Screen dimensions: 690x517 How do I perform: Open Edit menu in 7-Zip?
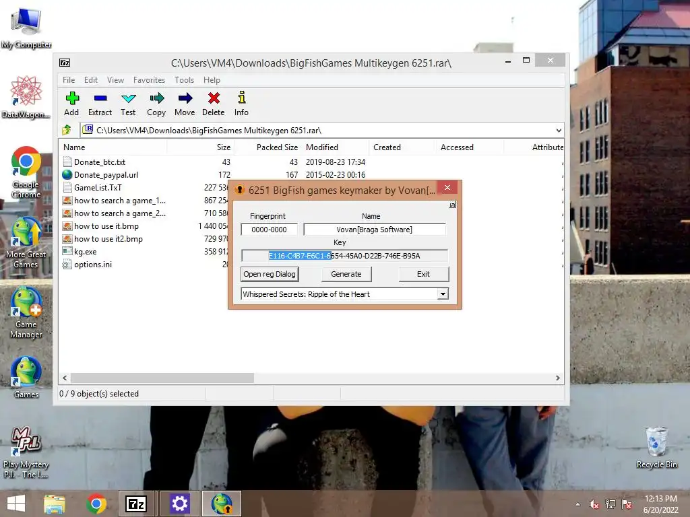click(91, 80)
